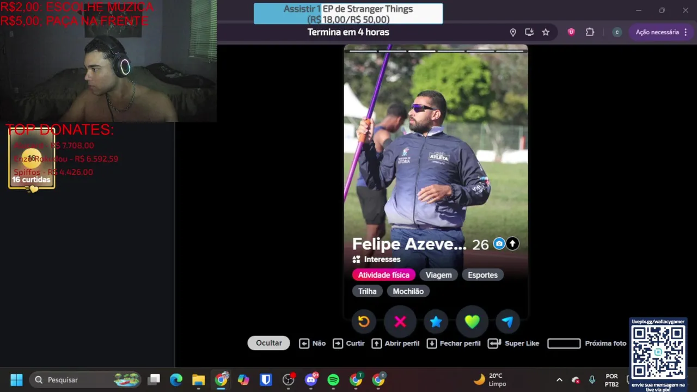Click the pink X Nope icon
This screenshot has width=697, height=392.
(x=400, y=322)
